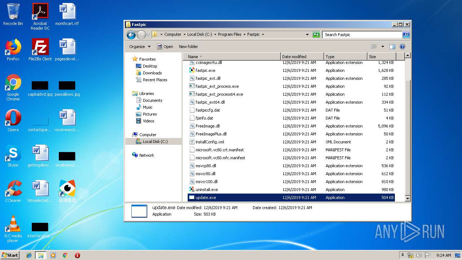The width and height of the screenshot is (462, 260).
Task: Open the view options dropdown arrow
Action: click(x=383, y=47)
